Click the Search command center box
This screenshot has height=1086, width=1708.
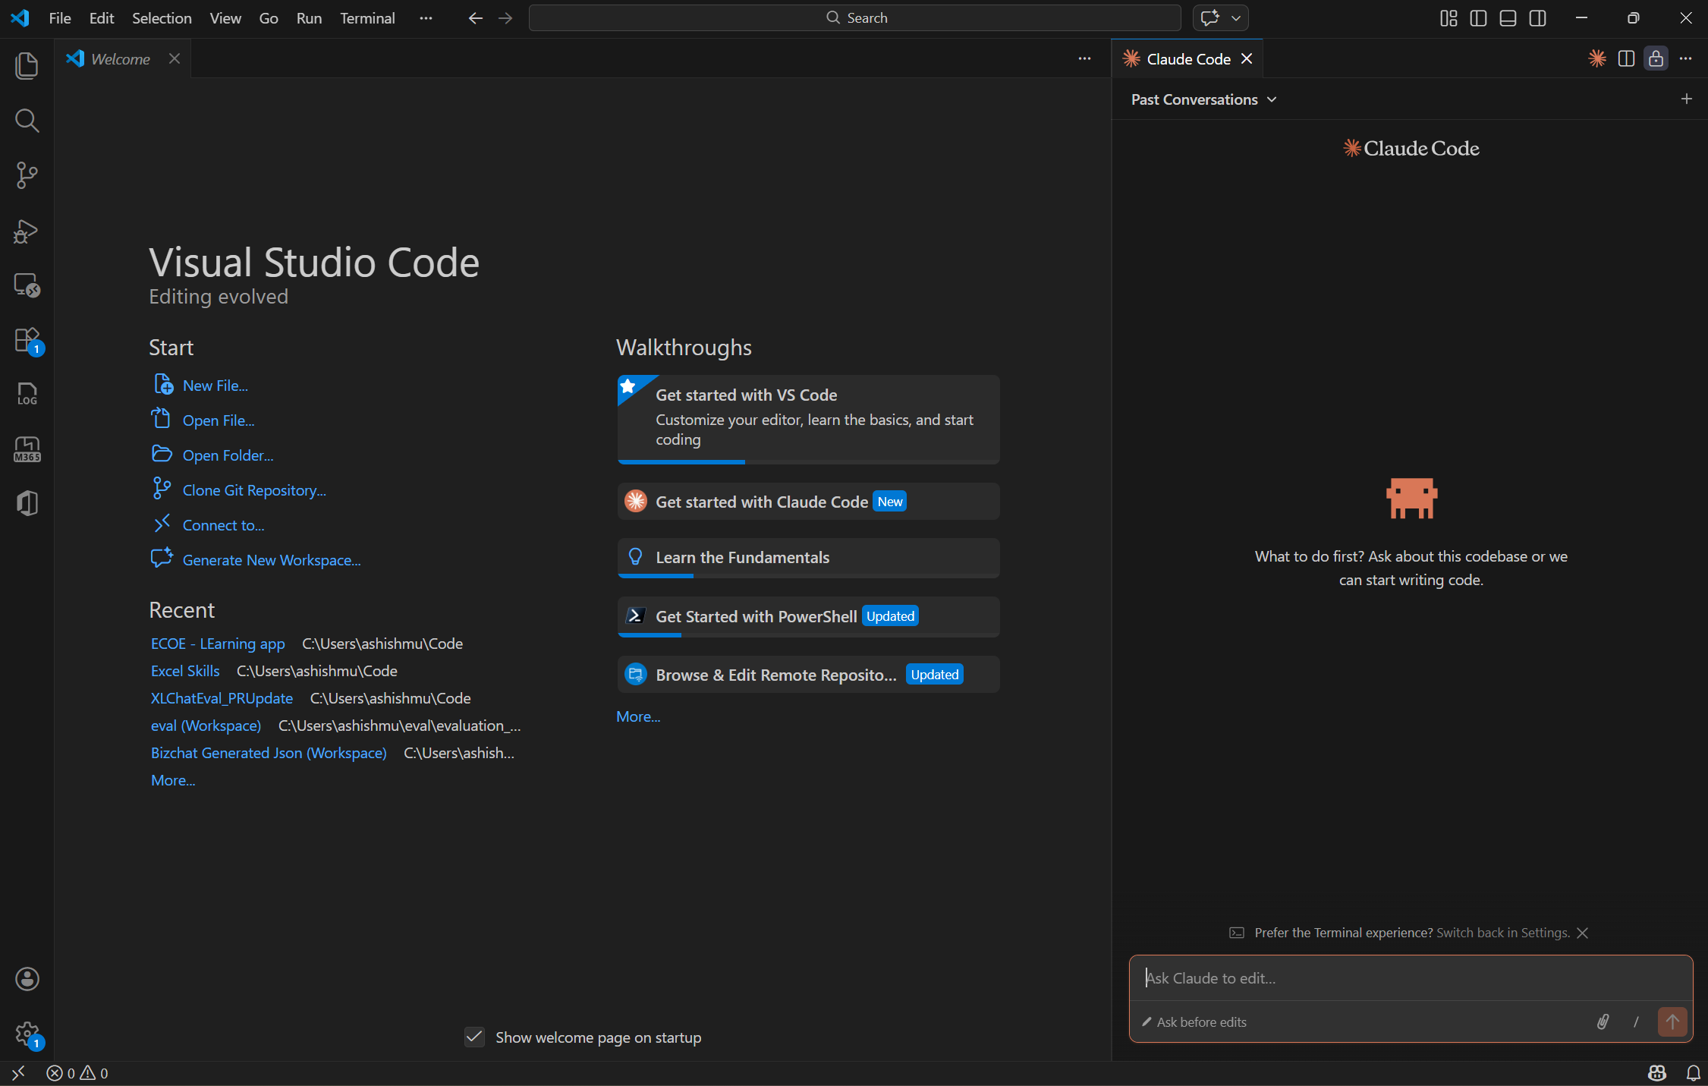[x=855, y=18]
